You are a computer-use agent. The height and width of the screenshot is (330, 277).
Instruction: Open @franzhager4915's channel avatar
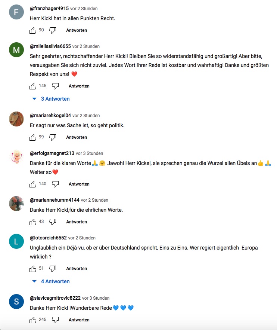16,13
